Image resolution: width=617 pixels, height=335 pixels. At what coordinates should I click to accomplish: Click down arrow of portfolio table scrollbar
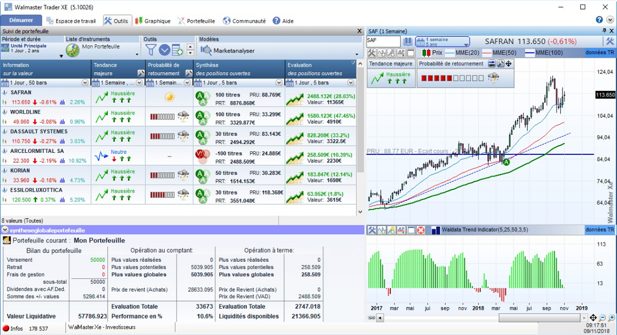tap(360, 212)
